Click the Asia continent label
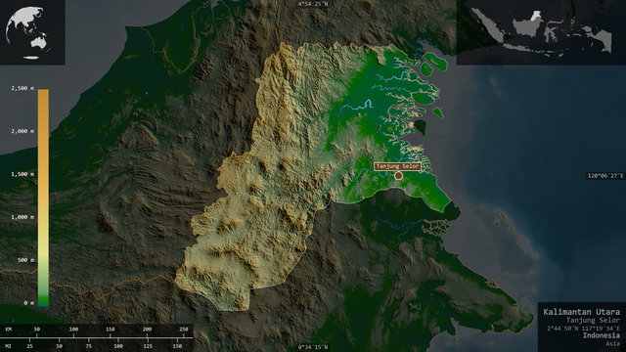The image size is (626, 352). click(x=613, y=343)
